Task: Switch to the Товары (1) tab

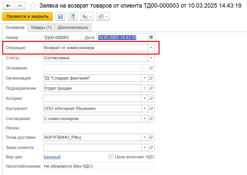Action: [x=41, y=27]
